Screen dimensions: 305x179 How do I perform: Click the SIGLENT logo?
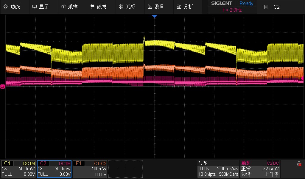click(222, 4)
